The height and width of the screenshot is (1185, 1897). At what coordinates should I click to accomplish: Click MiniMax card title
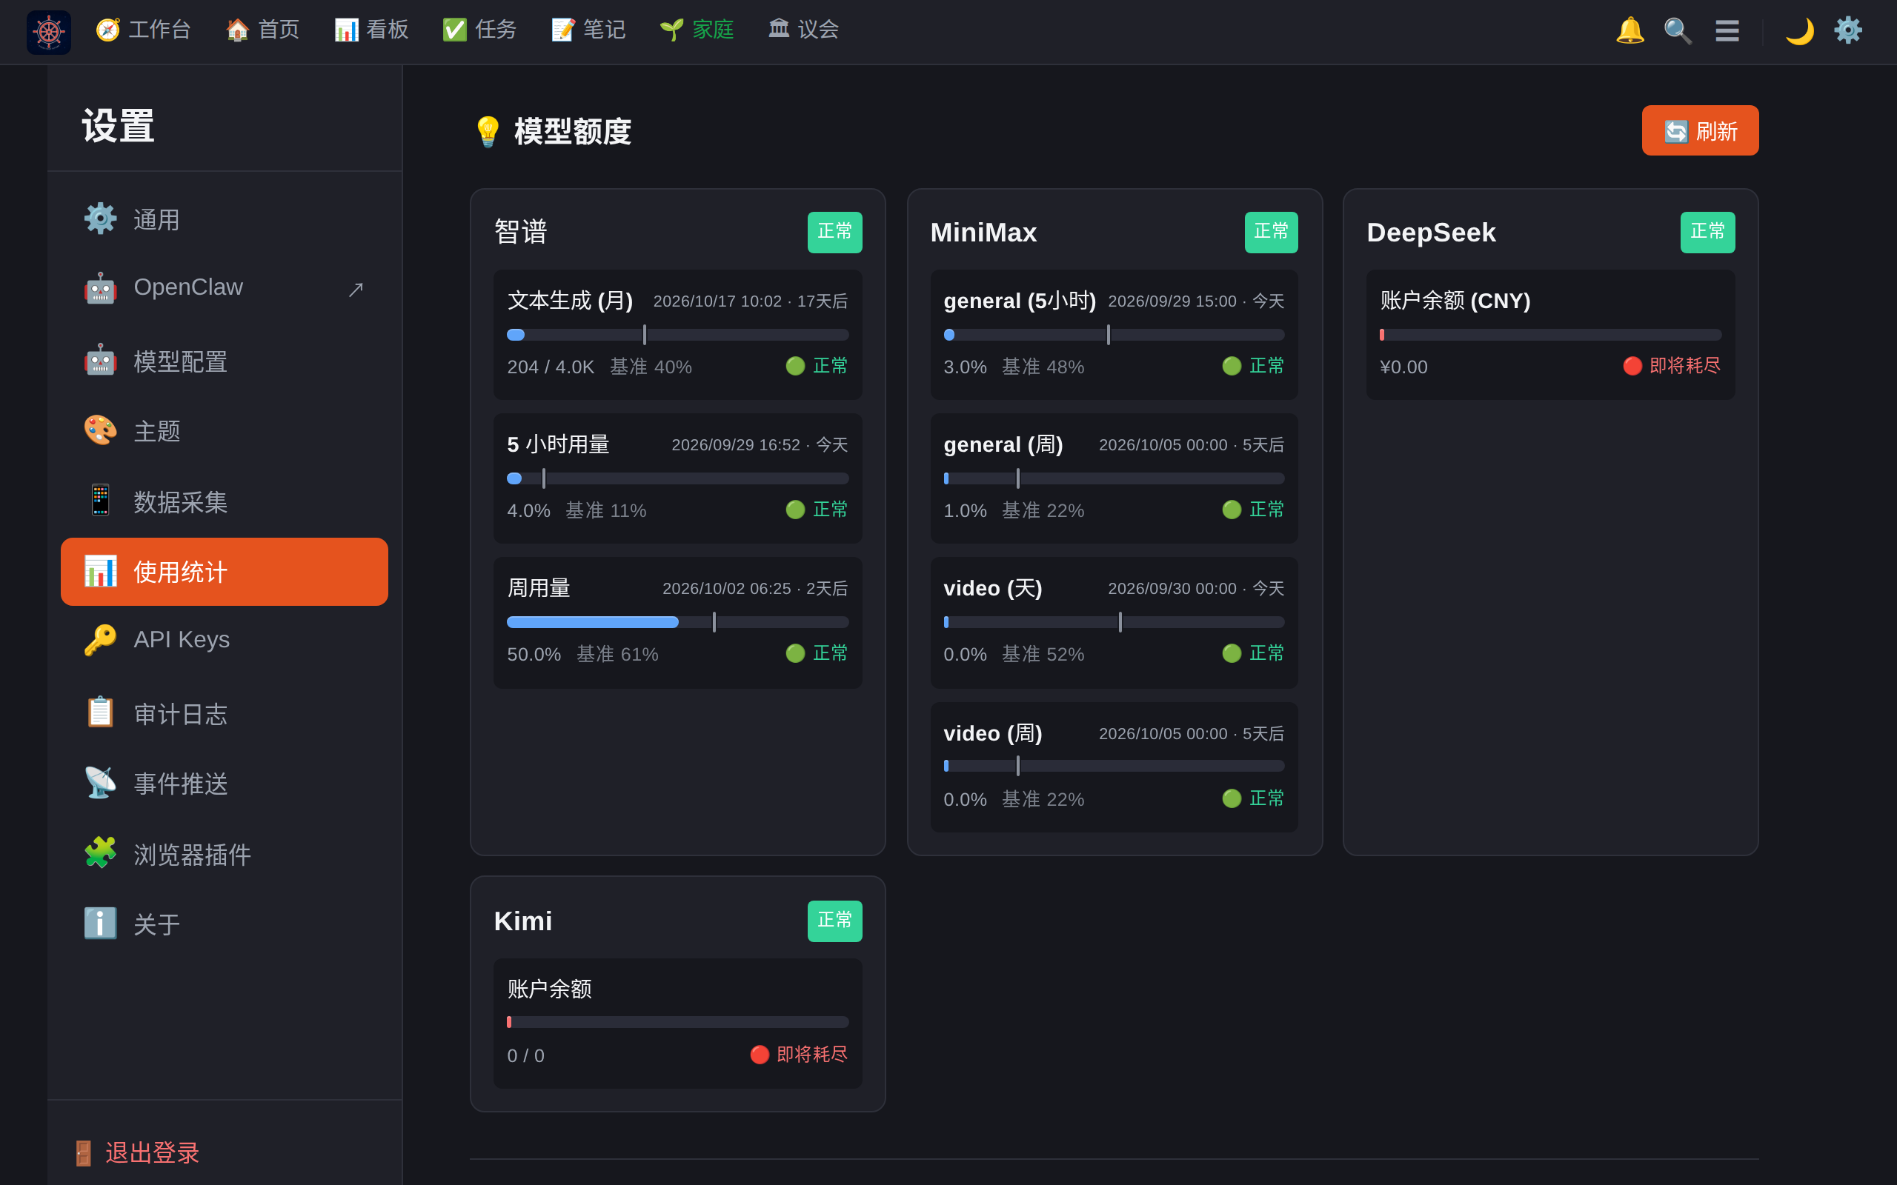coord(983,233)
